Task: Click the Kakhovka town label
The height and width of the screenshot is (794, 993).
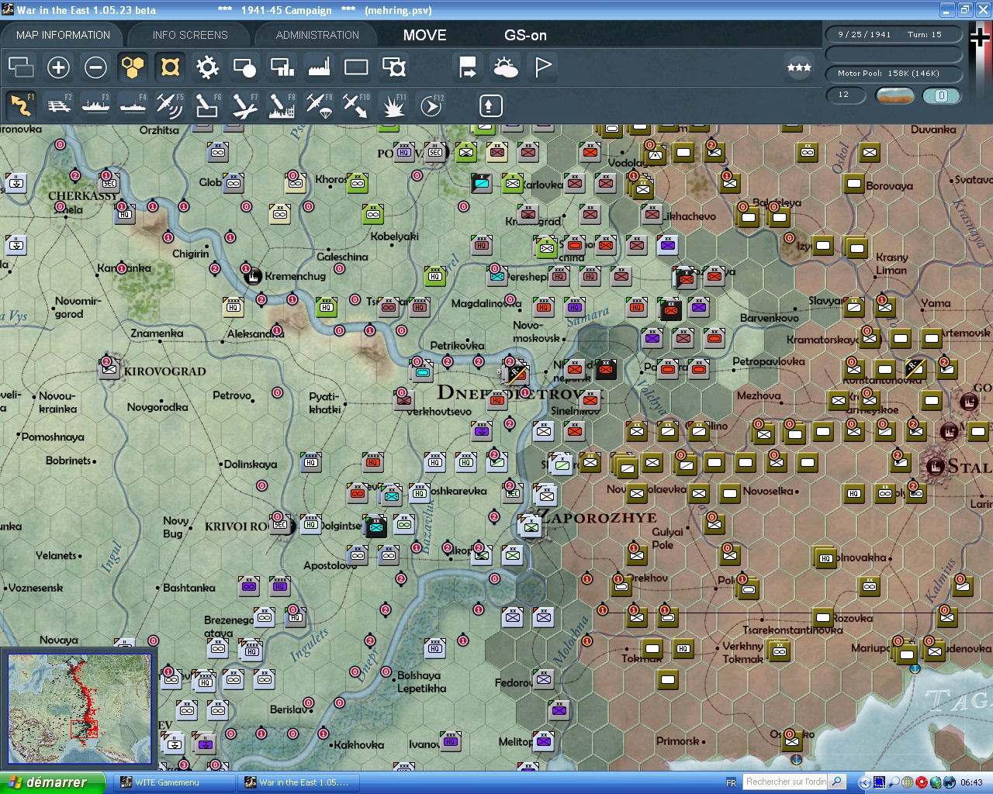Action: [x=358, y=744]
